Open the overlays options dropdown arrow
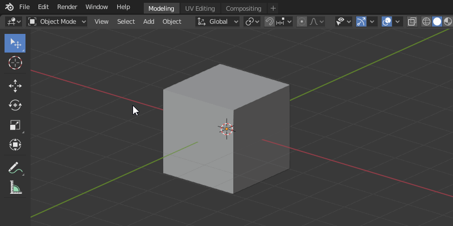The width and height of the screenshot is (453, 226). click(x=398, y=21)
